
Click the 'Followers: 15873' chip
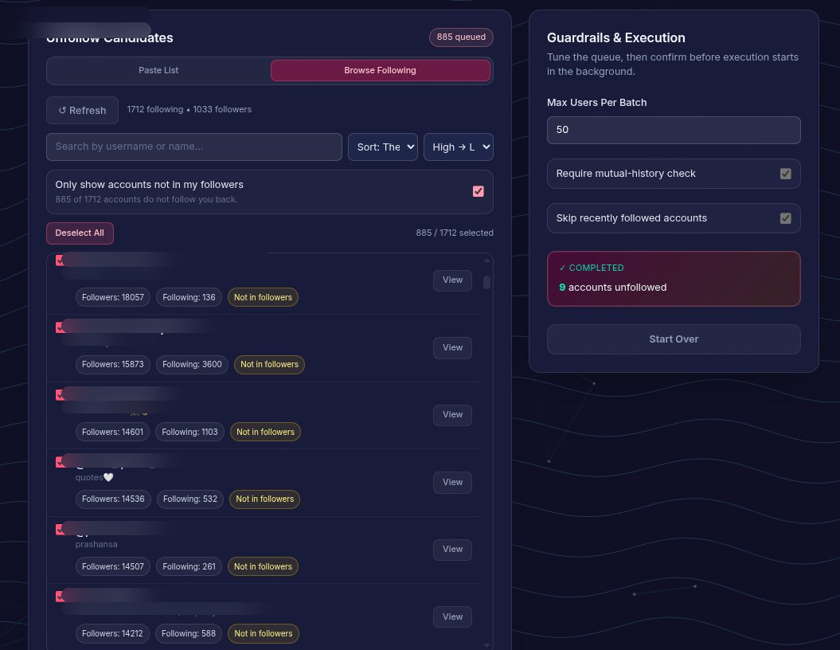[112, 364]
